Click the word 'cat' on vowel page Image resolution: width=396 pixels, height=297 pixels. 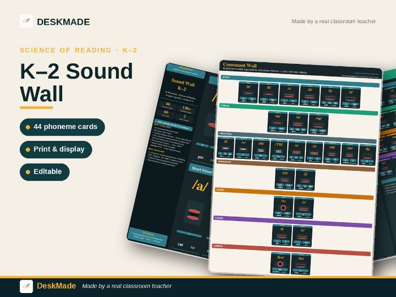[180, 244]
